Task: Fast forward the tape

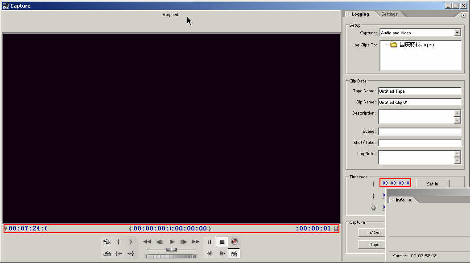Action: click(x=195, y=242)
